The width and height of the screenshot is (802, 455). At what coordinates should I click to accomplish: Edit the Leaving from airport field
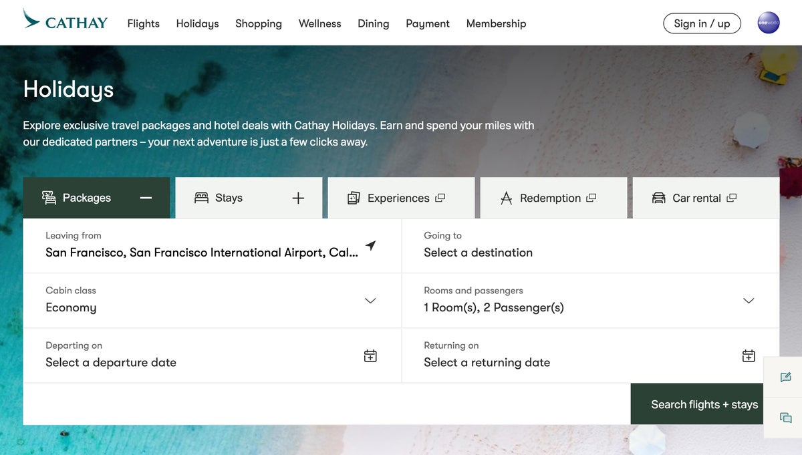tap(200, 253)
